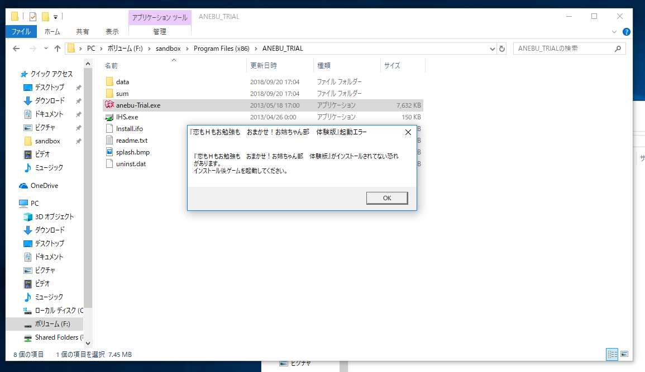Click the New Folder quick access icon
Screen dimensions: 645x372
[x=45, y=16]
